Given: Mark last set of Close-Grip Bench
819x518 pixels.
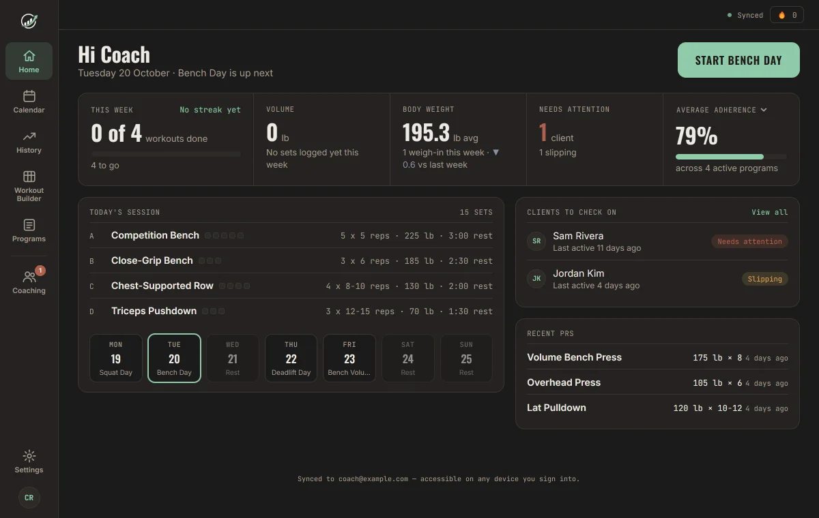Looking at the screenshot, I should click(218, 260).
